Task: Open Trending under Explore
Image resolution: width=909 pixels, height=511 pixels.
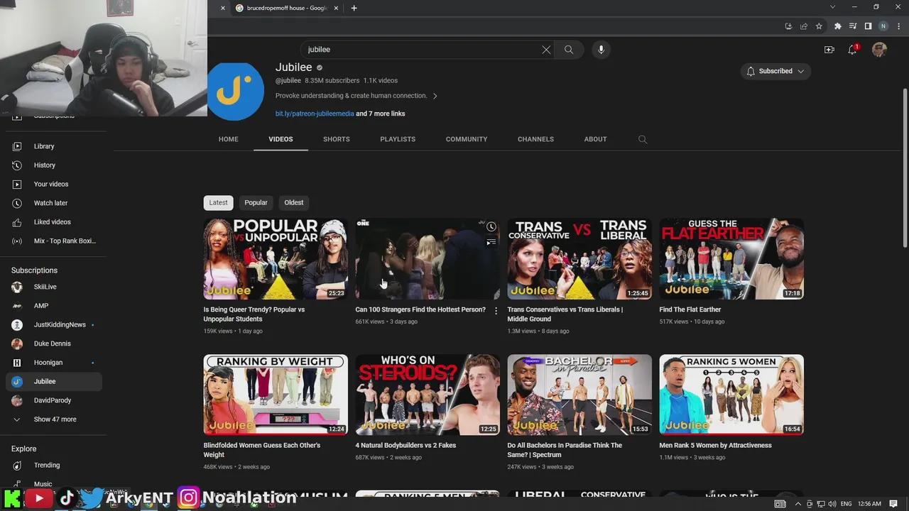Action: click(x=53, y=466)
